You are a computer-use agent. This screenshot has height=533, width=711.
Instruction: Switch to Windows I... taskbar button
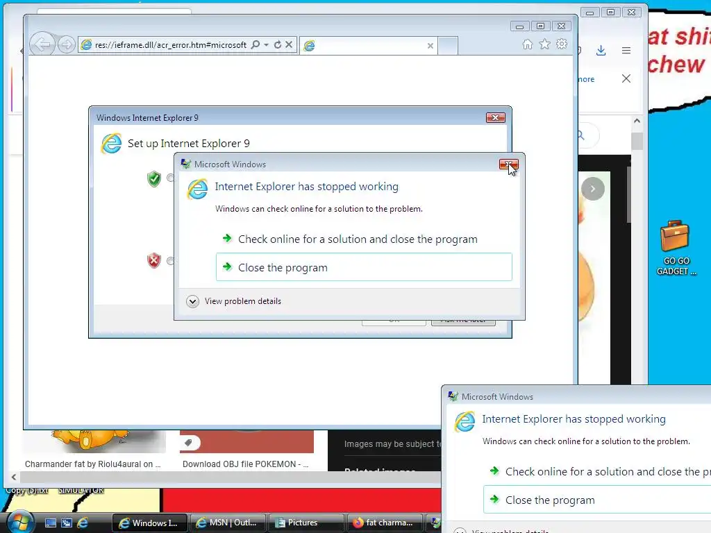click(x=150, y=523)
